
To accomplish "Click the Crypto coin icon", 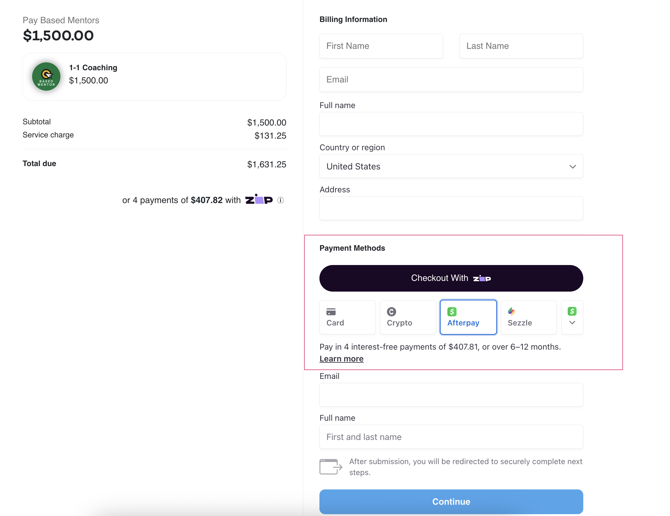I will pyautogui.click(x=391, y=312).
